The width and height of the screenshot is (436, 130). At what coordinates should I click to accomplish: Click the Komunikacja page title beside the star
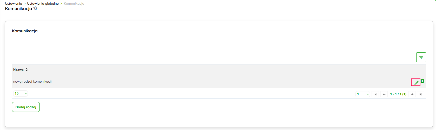(x=18, y=9)
